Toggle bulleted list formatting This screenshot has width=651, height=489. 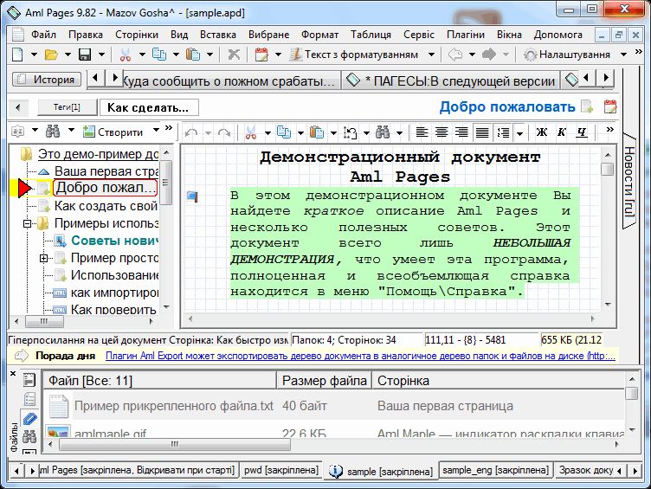[503, 132]
